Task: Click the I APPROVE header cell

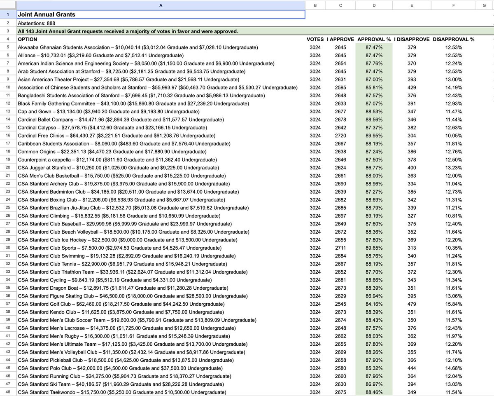Action: [x=340, y=40]
